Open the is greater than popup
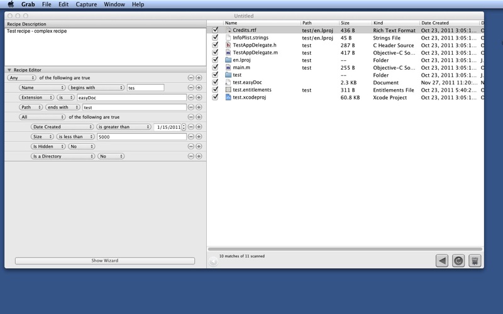Screen dimensions: 503x314 [124, 127]
